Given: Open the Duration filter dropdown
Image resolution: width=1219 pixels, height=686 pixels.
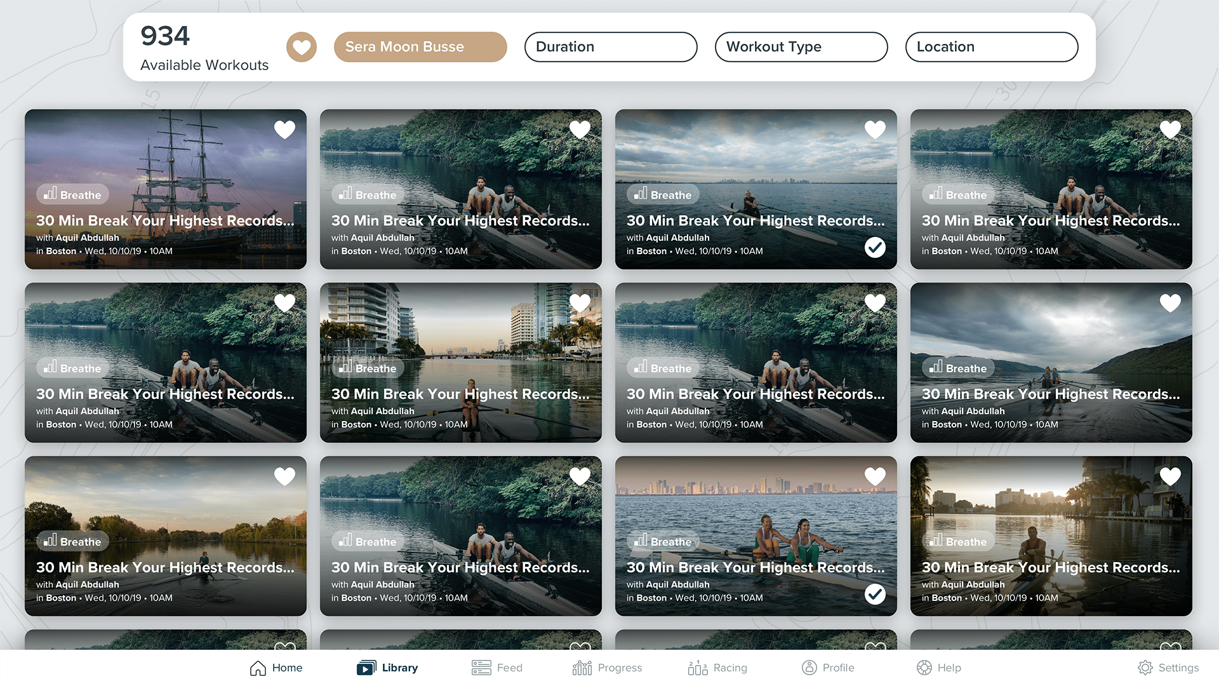Looking at the screenshot, I should pos(611,47).
